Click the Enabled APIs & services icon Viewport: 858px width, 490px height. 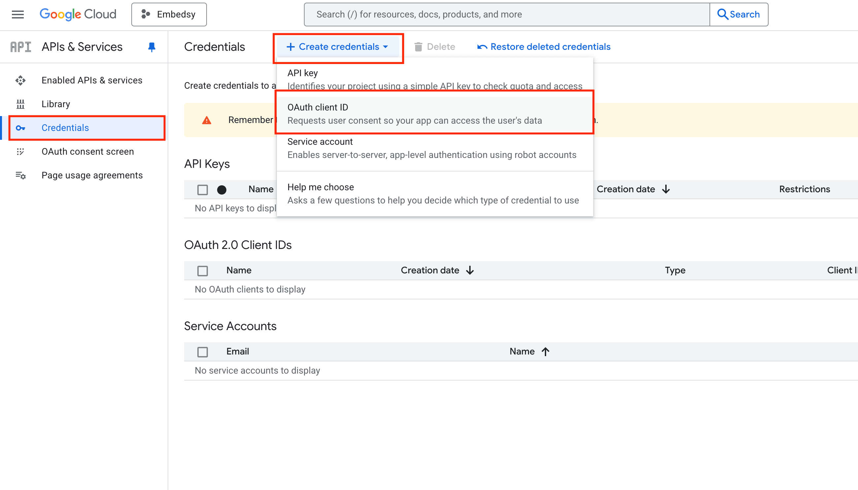(20, 80)
